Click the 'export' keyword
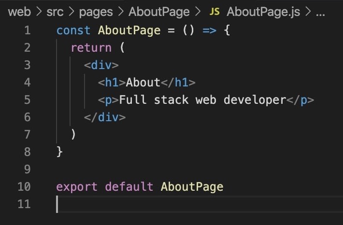 pos(77,187)
